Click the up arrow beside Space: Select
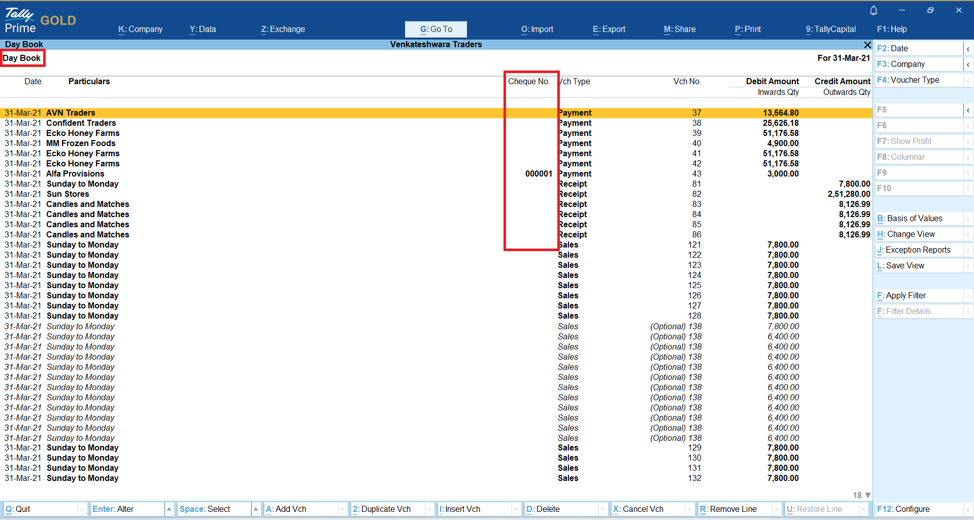This screenshot has width=974, height=520. click(x=256, y=509)
